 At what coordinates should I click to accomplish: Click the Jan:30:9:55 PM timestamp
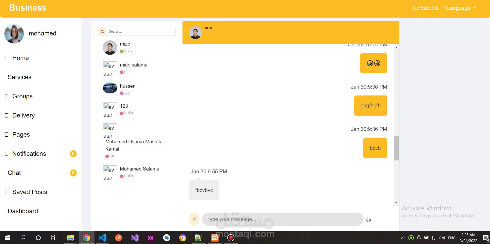209,172
